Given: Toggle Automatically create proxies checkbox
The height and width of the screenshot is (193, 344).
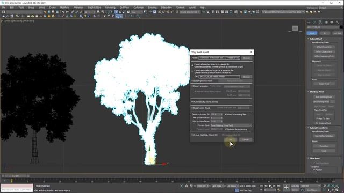Looking at the screenshot, I should pyautogui.click(x=192, y=102).
